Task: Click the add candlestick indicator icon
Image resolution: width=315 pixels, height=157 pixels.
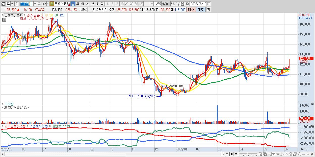Action: [x=173, y=4]
